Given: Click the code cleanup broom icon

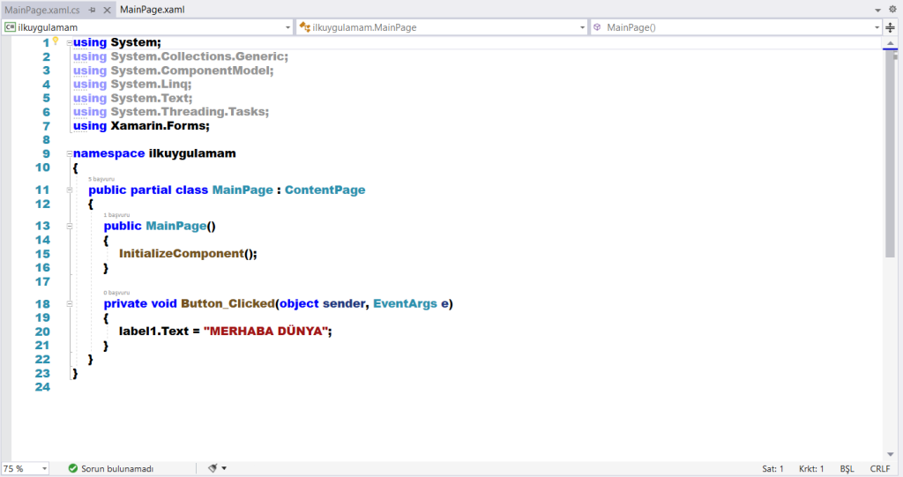Looking at the screenshot, I should click(213, 468).
